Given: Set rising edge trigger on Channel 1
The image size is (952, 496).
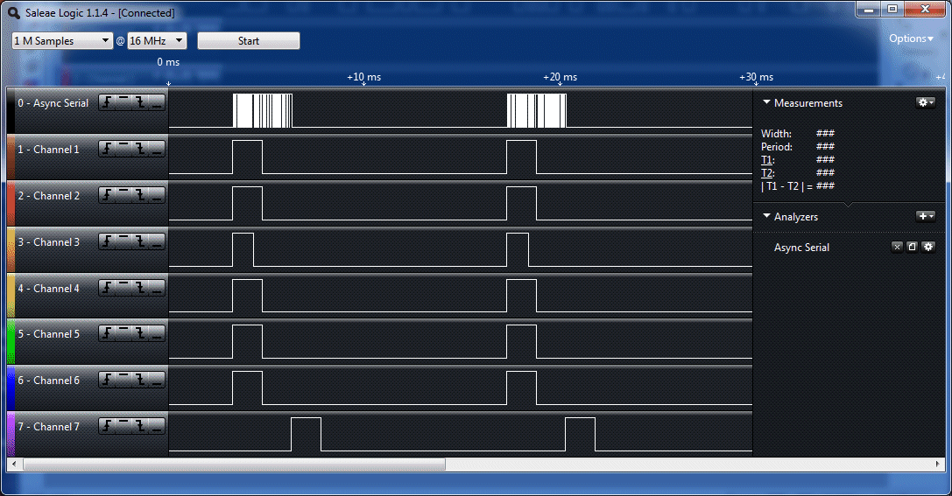Looking at the screenshot, I should pyautogui.click(x=108, y=150).
